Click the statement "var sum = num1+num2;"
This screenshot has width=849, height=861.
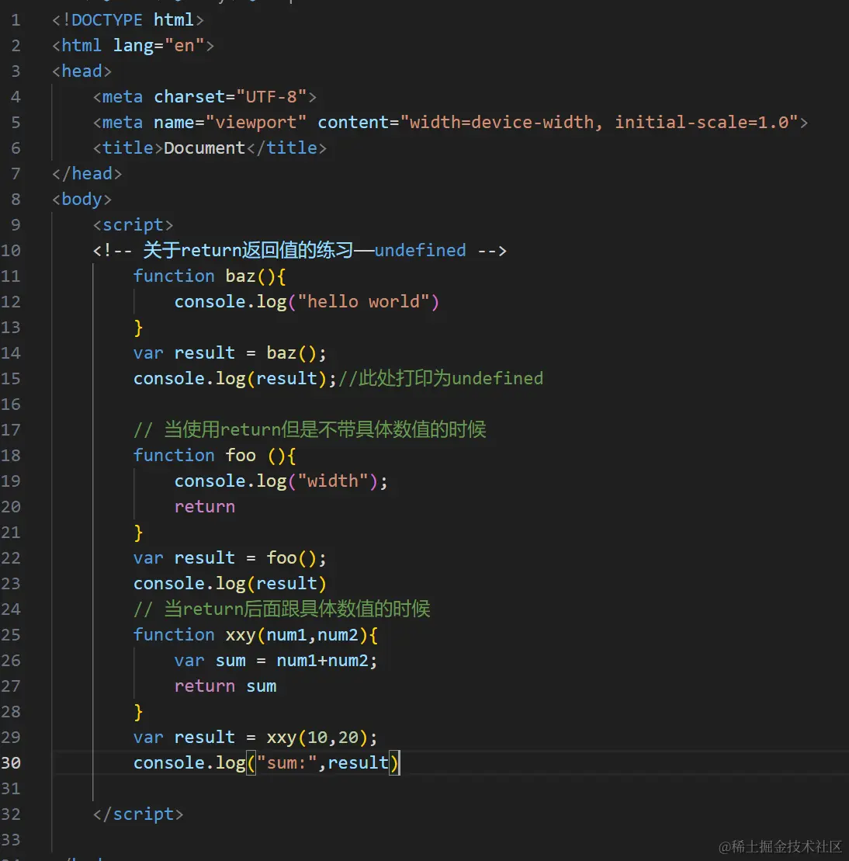tap(276, 661)
